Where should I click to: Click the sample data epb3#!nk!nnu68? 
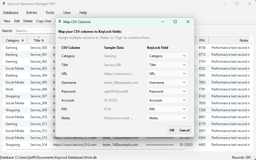click(x=116, y=92)
